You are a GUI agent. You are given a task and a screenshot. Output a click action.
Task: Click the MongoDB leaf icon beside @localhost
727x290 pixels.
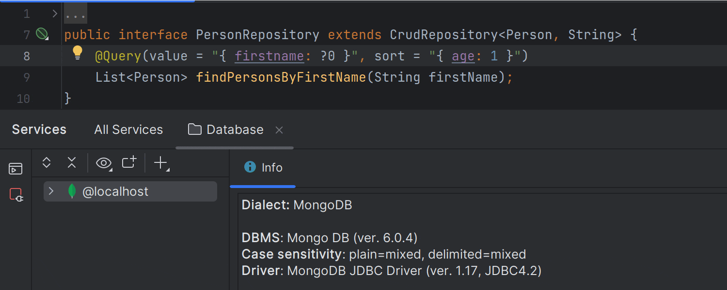(72, 191)
